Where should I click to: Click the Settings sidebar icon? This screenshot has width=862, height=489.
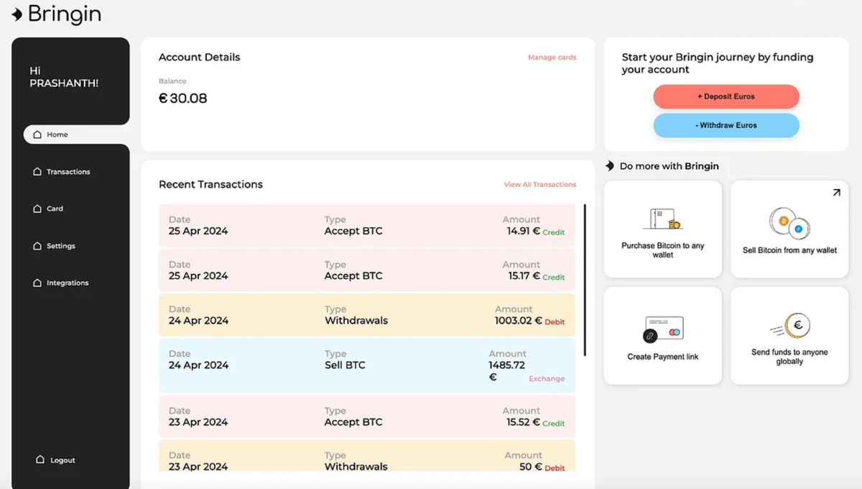coord(37,246)
